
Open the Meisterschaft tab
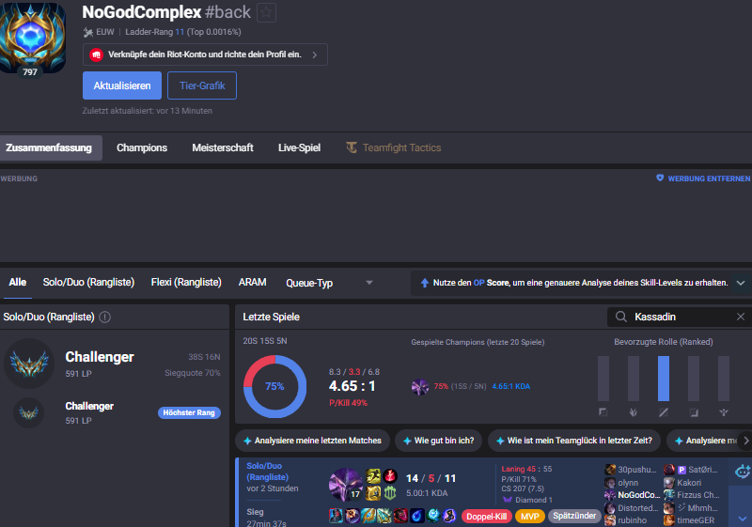tap(223, 147)
